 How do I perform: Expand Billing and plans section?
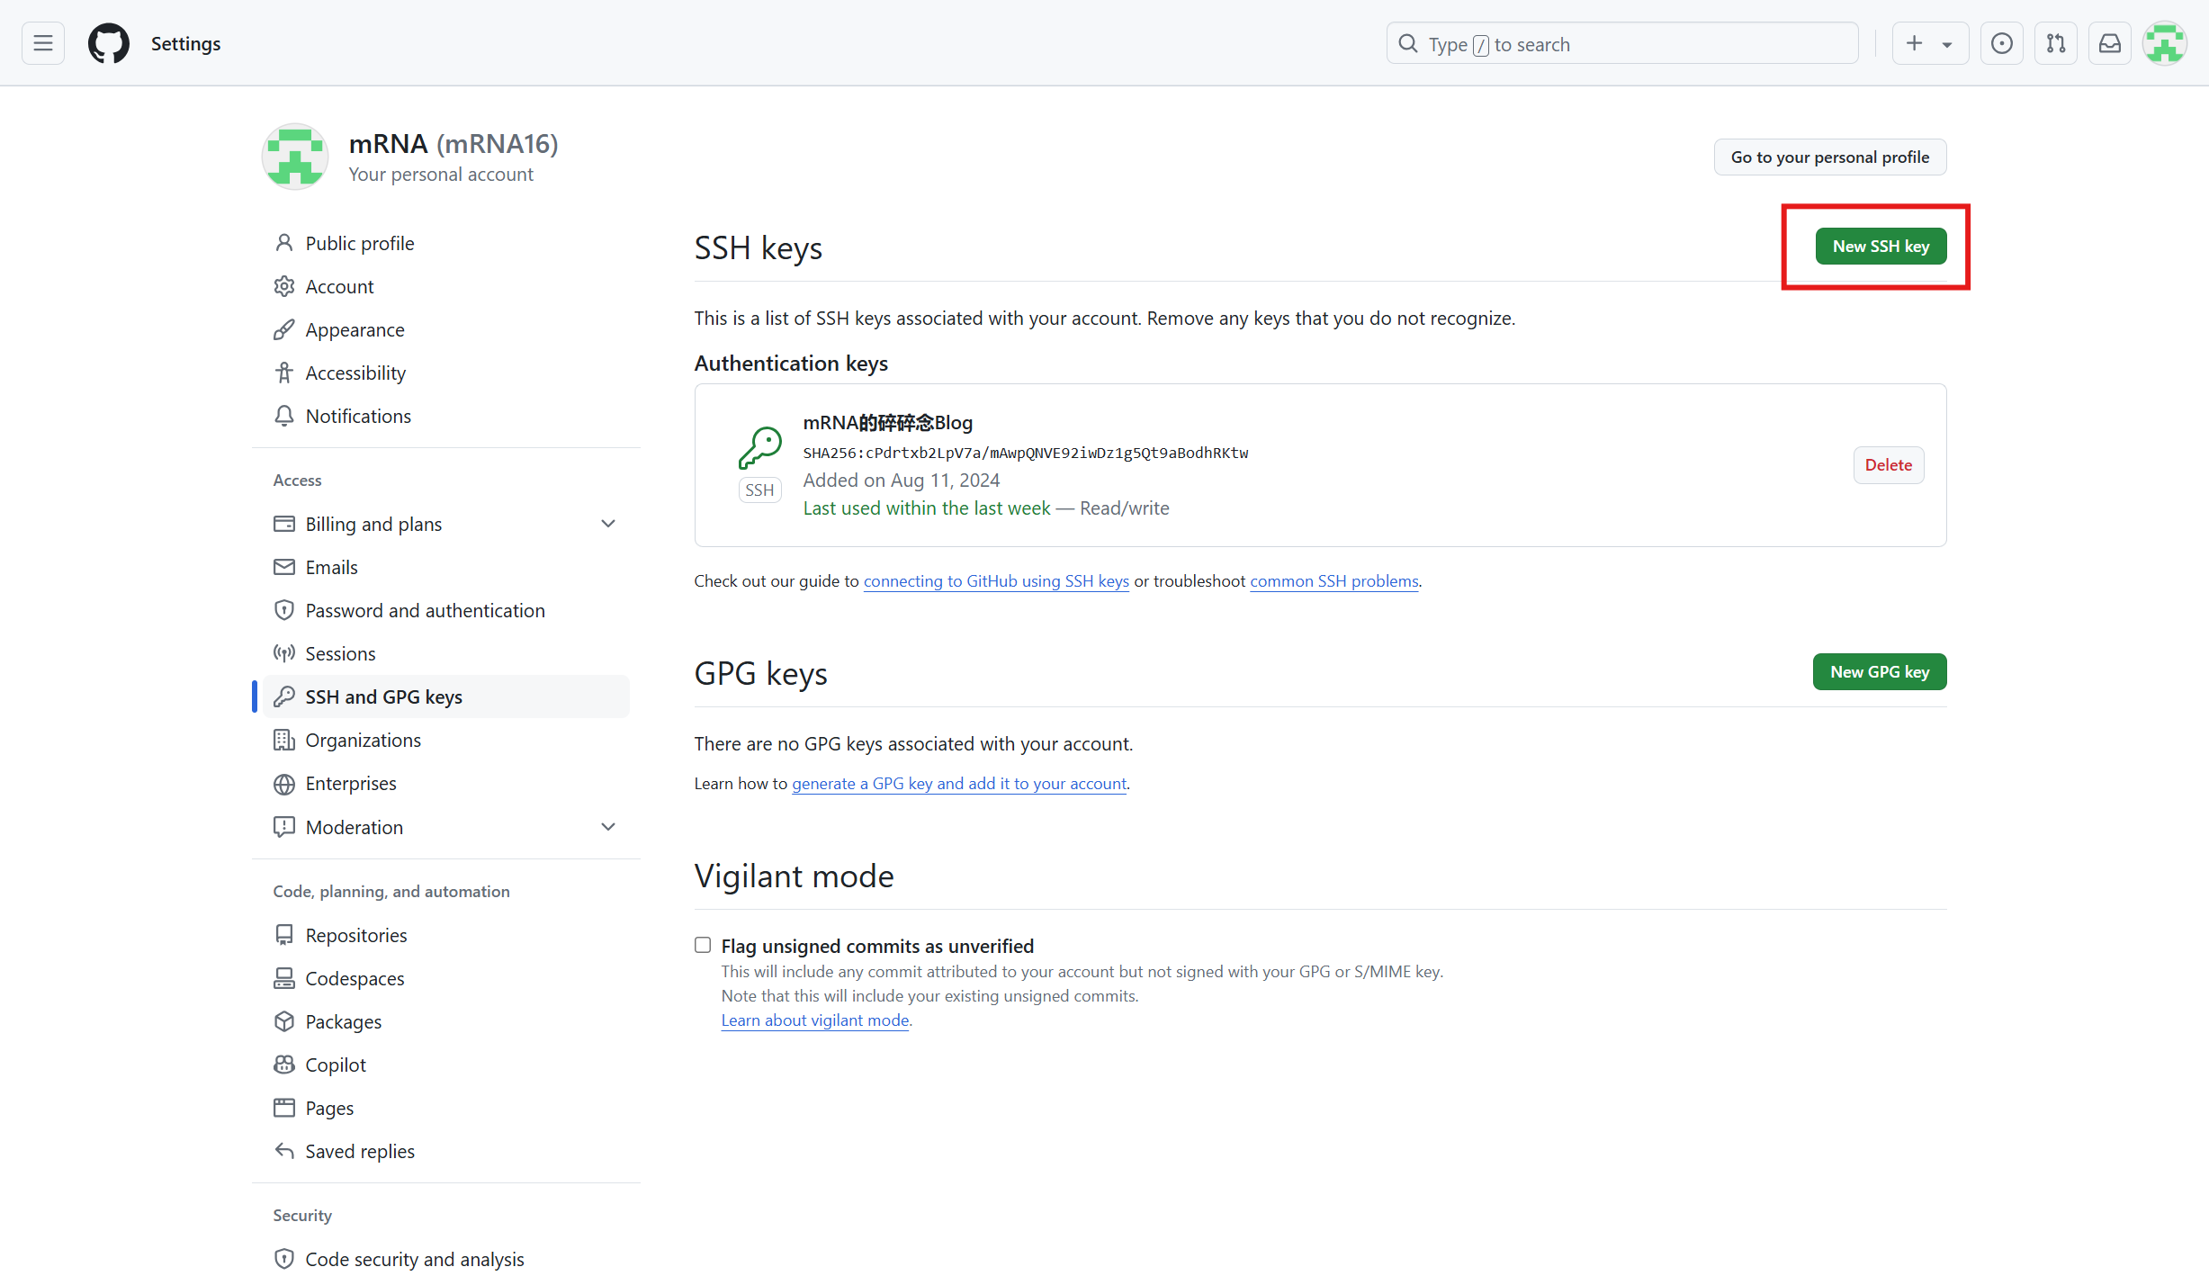pyautogui.click(x=608, y=524)
